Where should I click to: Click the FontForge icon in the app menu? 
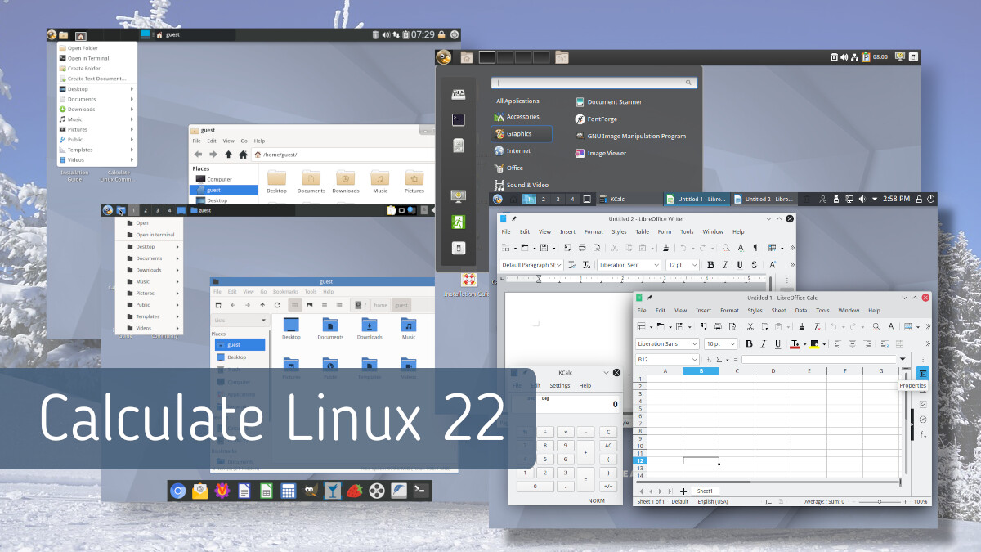tap(580, 119)
